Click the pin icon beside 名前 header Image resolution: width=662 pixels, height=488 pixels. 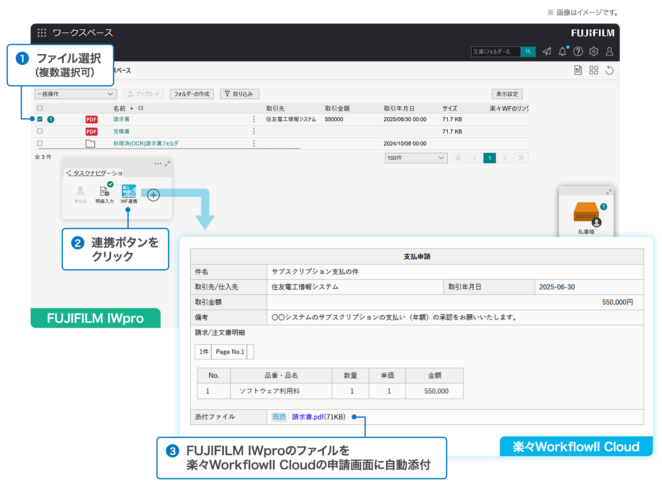(141, 108)
